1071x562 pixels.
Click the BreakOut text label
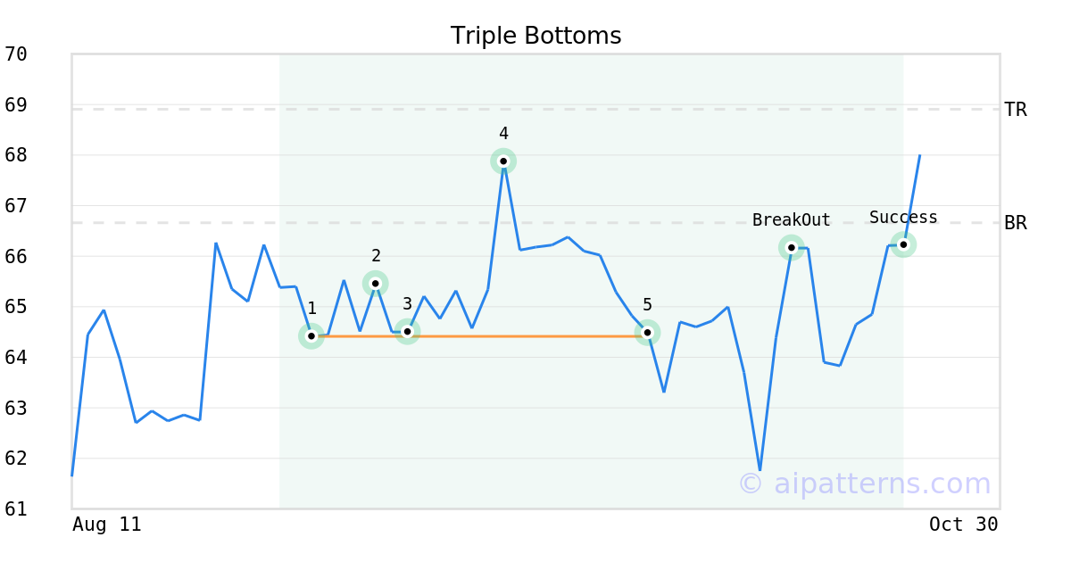tap(791, 220)
